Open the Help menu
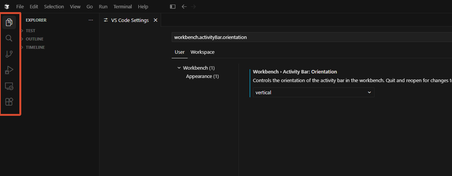Image resolution: width=452 pixels, height=176 pixels. [143, 6]
